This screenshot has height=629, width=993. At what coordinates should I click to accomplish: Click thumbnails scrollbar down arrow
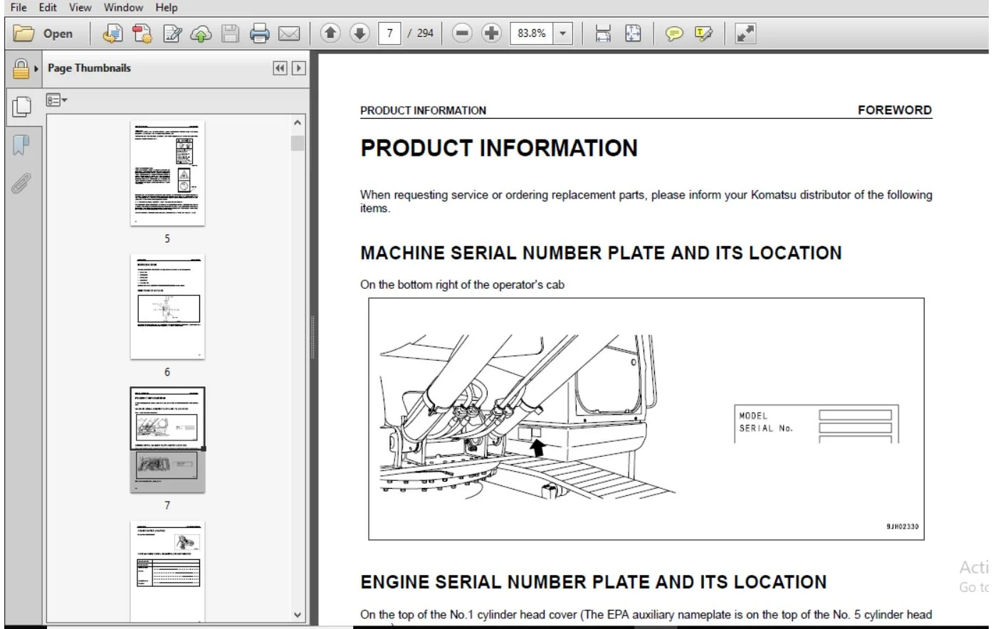coord(298,615)
